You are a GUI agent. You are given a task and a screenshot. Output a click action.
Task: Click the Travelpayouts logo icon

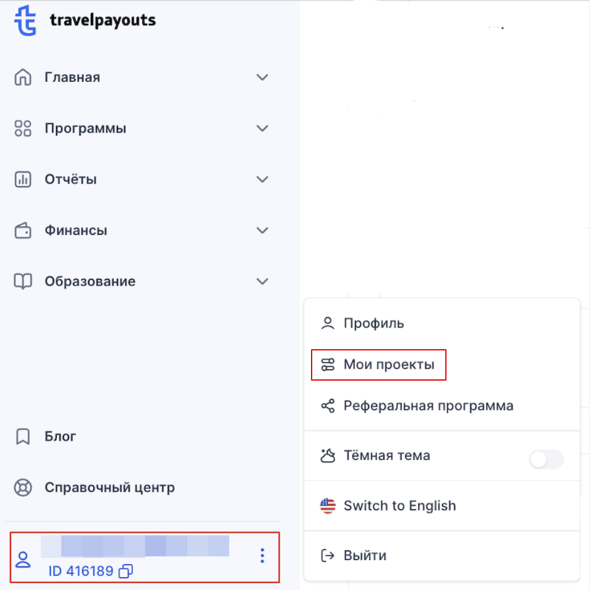25,20
